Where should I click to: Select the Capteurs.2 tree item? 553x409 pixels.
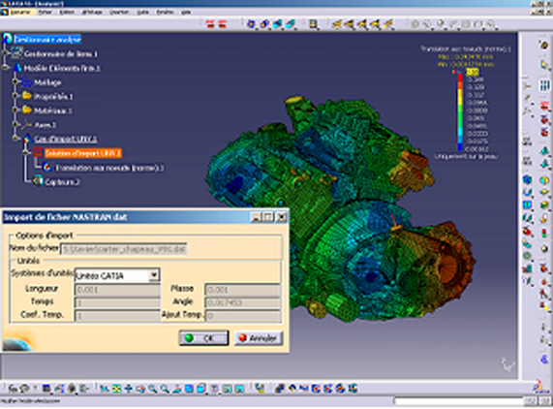(x=62, y=182)
